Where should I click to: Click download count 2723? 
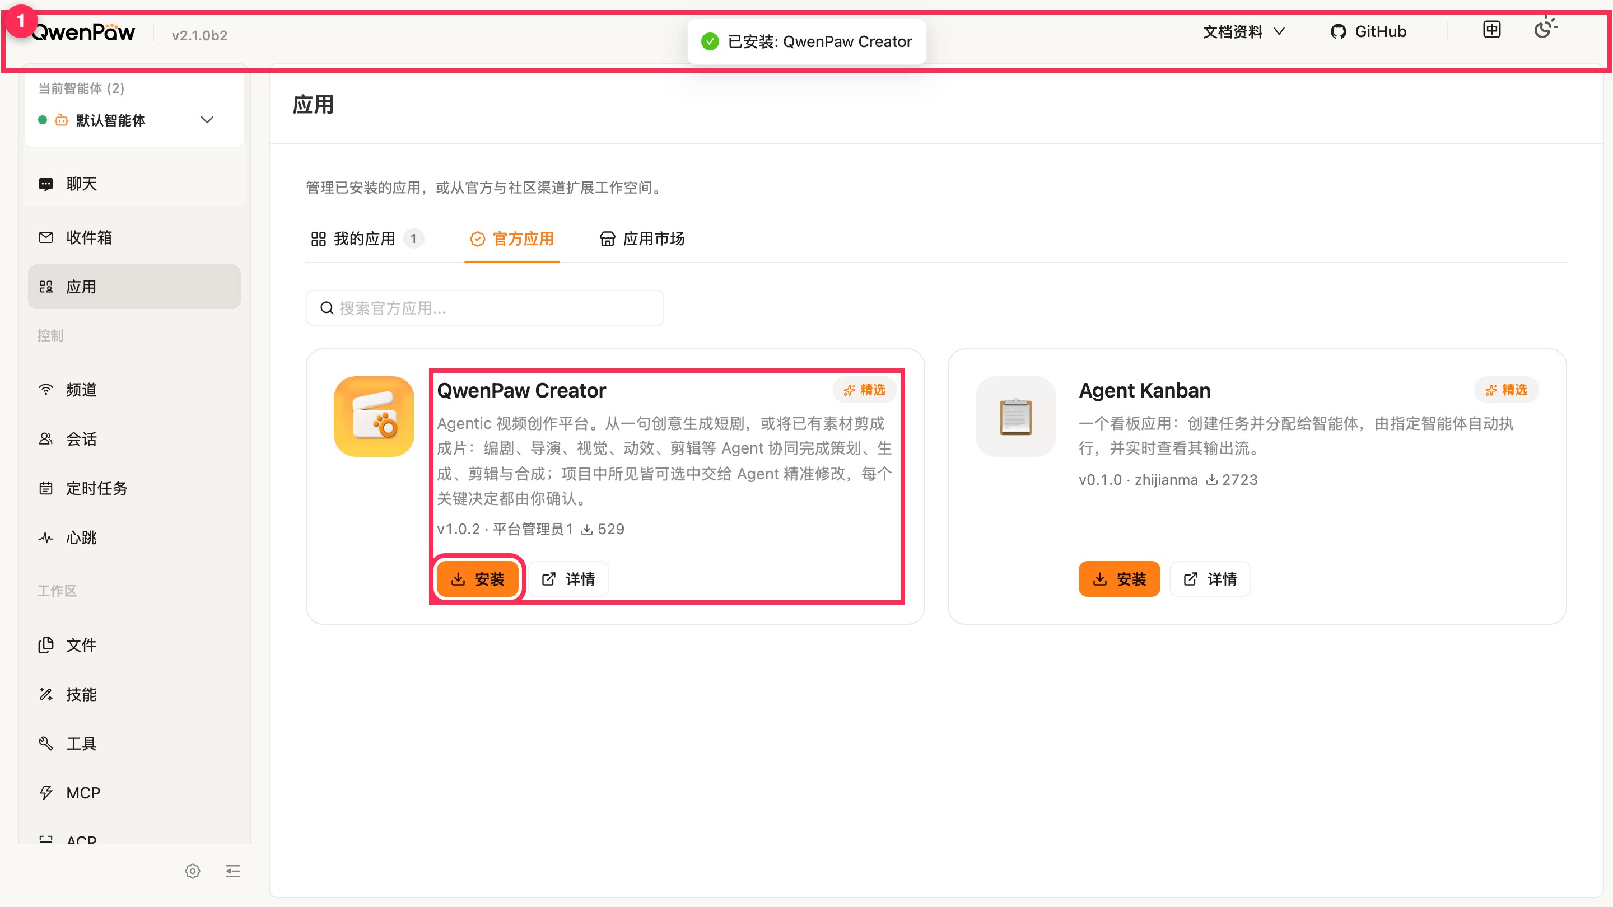(x=1232, y=479)
